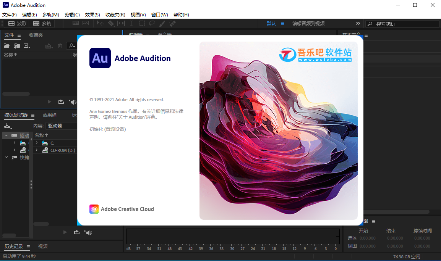
Task: Click the 76.38 GB 空闲 status text
Action: [407, 256]
